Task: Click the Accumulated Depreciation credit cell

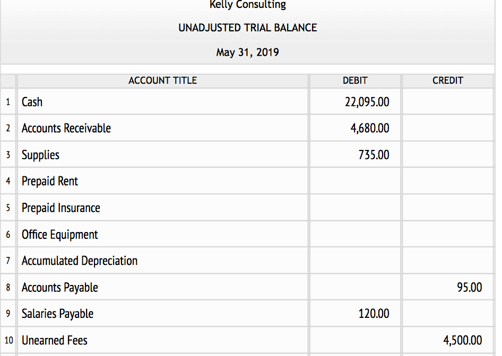Action: [447, 261]
